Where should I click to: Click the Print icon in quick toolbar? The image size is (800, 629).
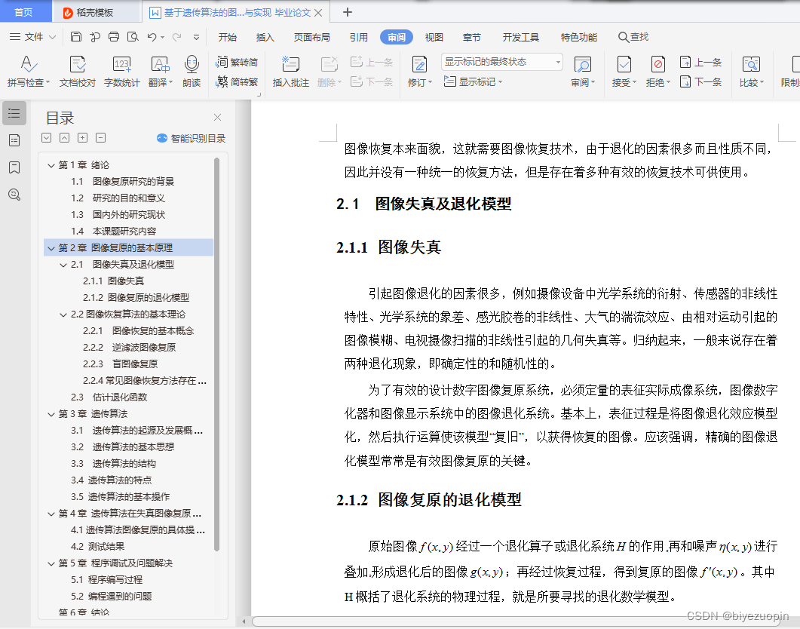click(114, 37)
